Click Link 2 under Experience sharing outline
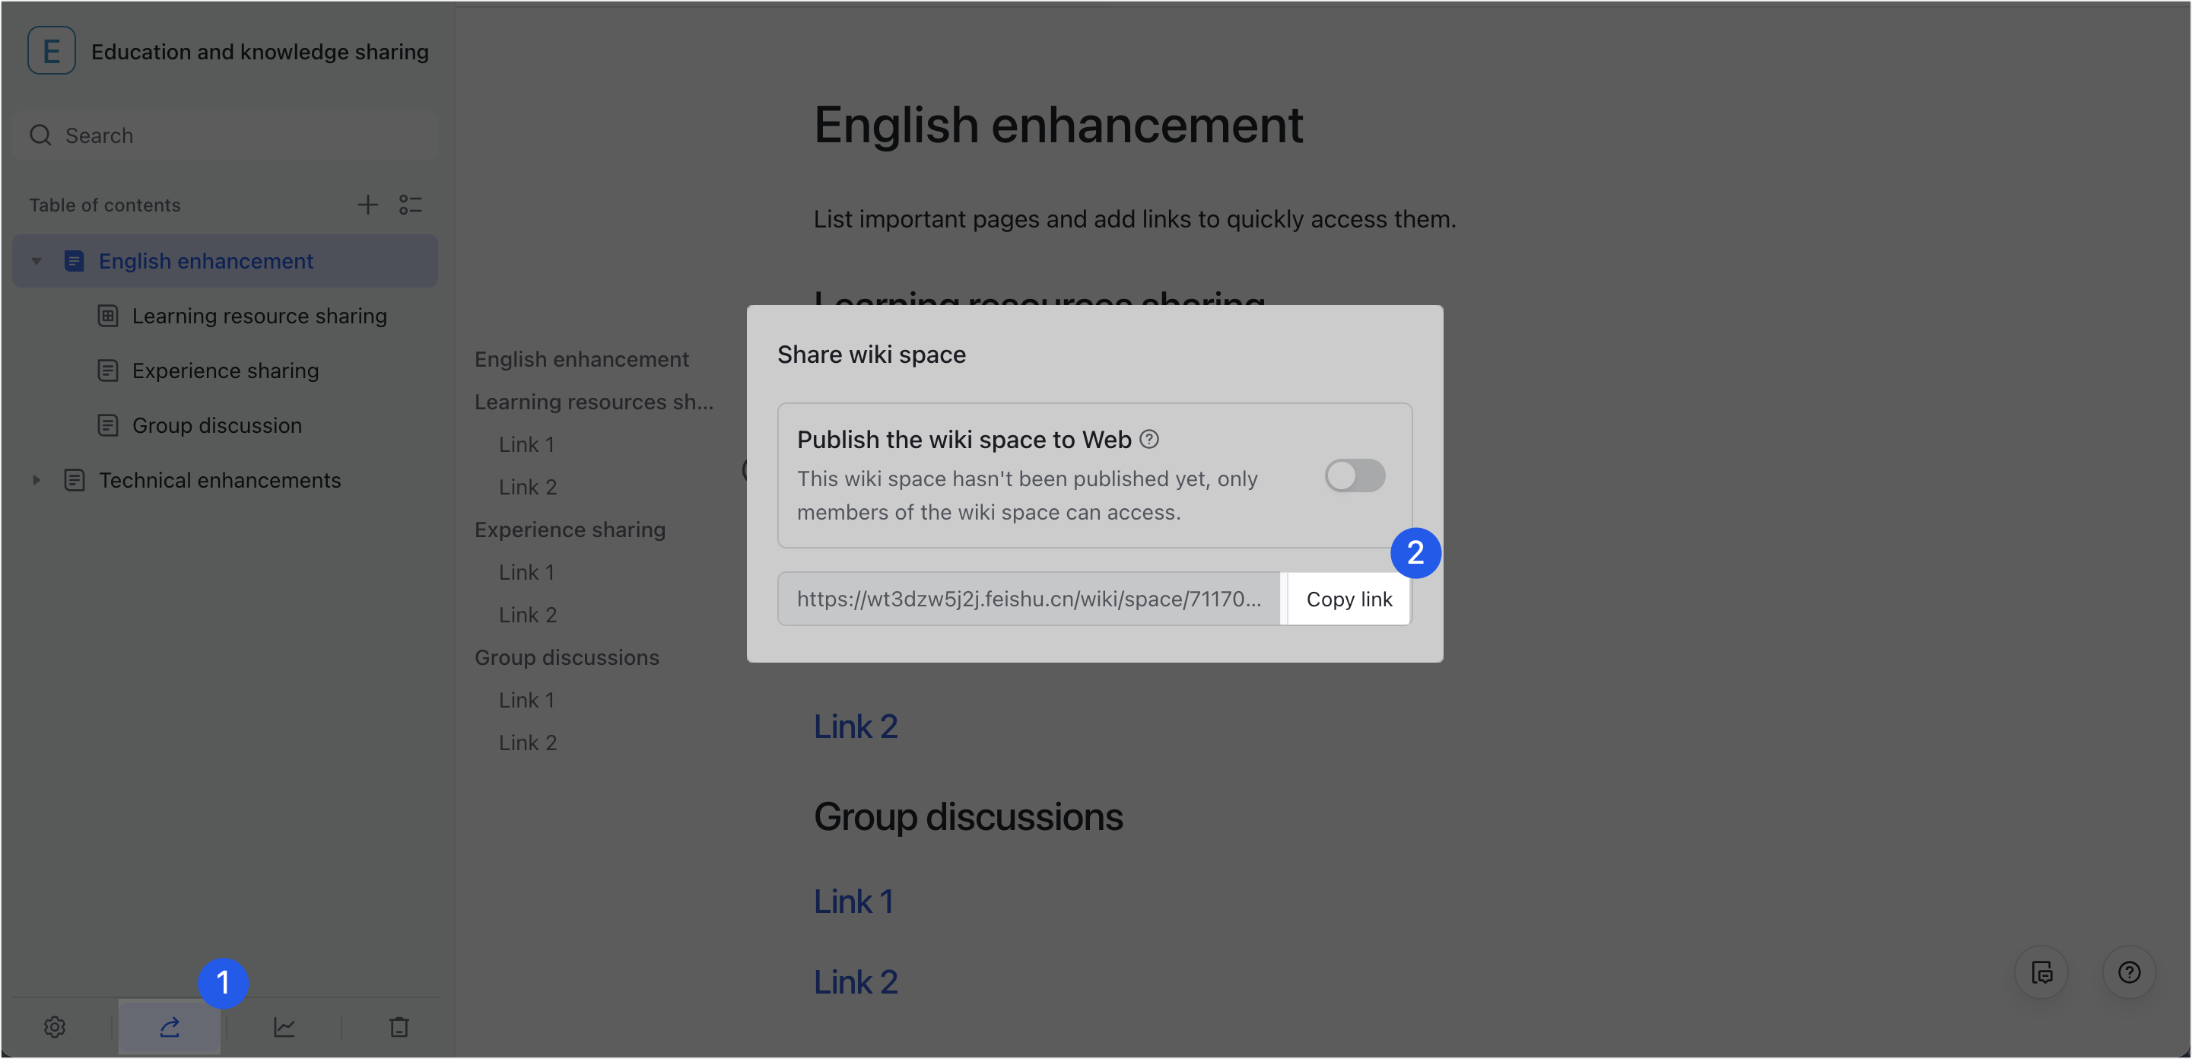 point(528,615)
